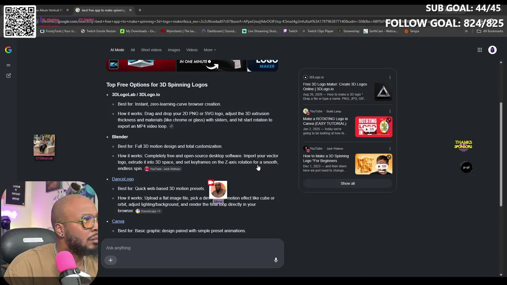Open the EarthCam bookmark
The width and height of the screenshot is (507, 285).
381,31
